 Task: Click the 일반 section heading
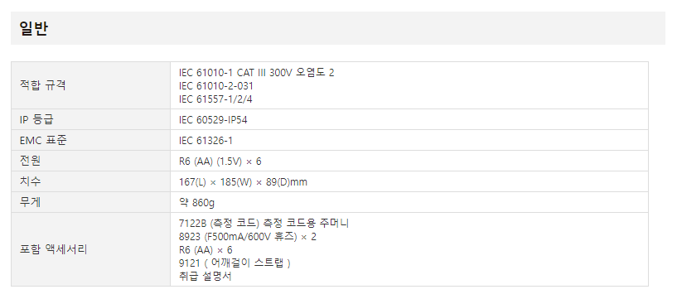[34, 29]
